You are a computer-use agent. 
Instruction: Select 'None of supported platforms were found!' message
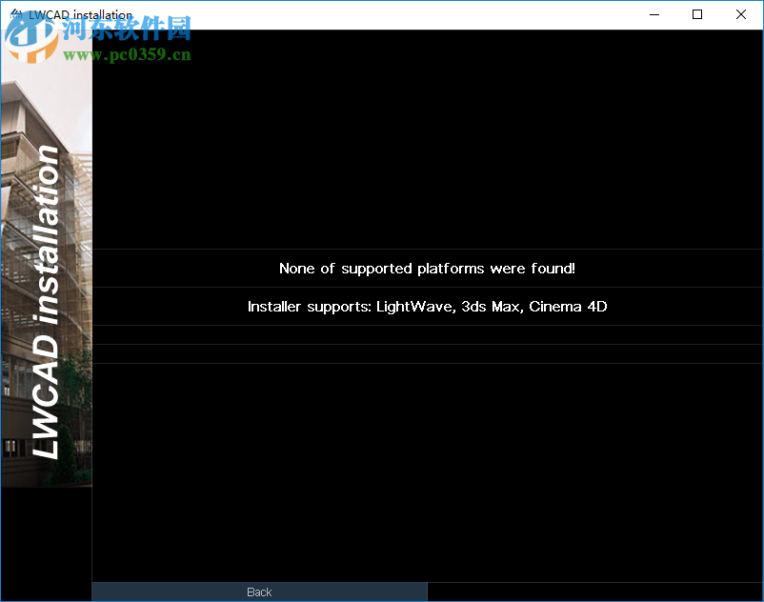click(428, 269)
